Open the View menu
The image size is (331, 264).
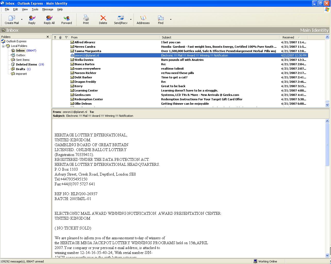(25, 9)
